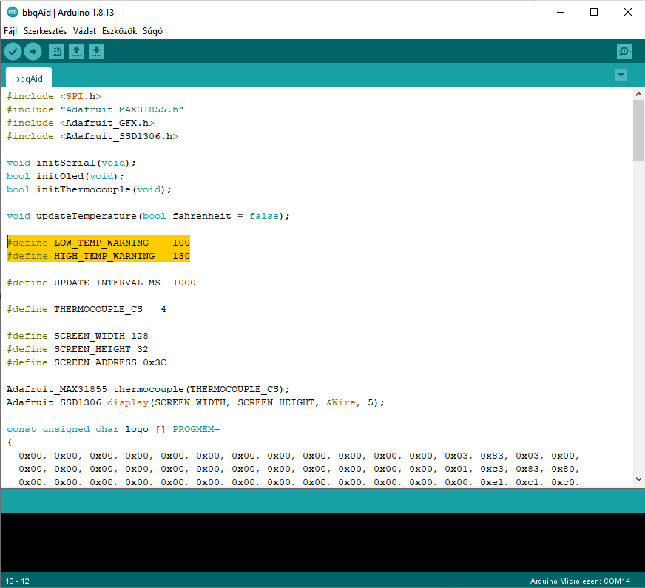Click the vertical scrollbar thumb

coord(638,130)
